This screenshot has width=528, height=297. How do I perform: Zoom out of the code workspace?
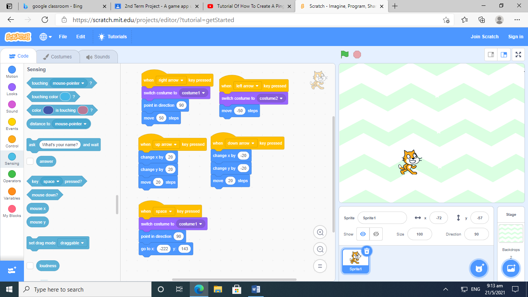pos(320,249)
